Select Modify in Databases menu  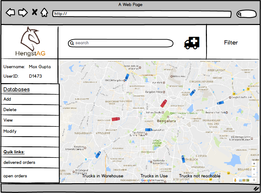(x=30, y=131)
